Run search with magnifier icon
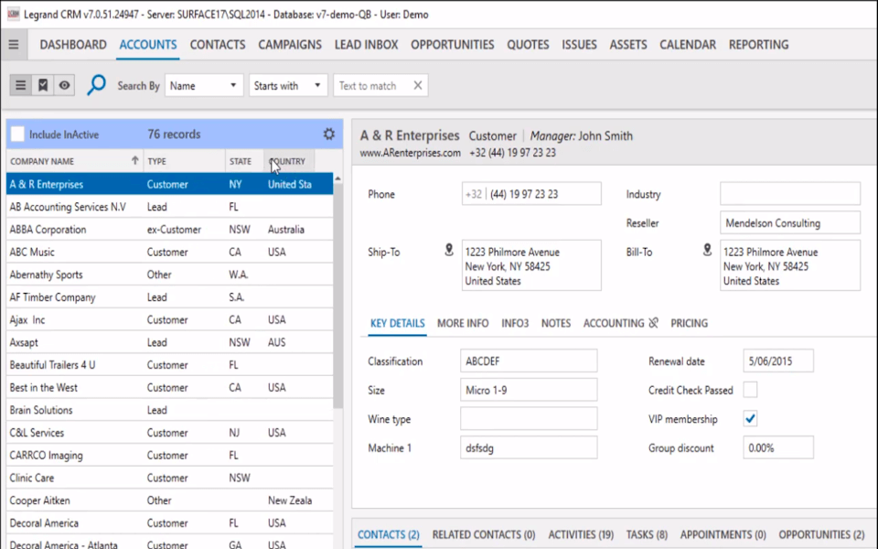 pos(96,85)
